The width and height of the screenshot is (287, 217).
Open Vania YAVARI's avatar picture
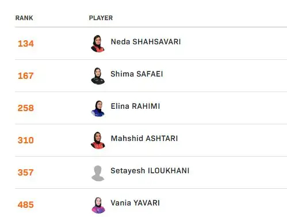tap(98, 205)
